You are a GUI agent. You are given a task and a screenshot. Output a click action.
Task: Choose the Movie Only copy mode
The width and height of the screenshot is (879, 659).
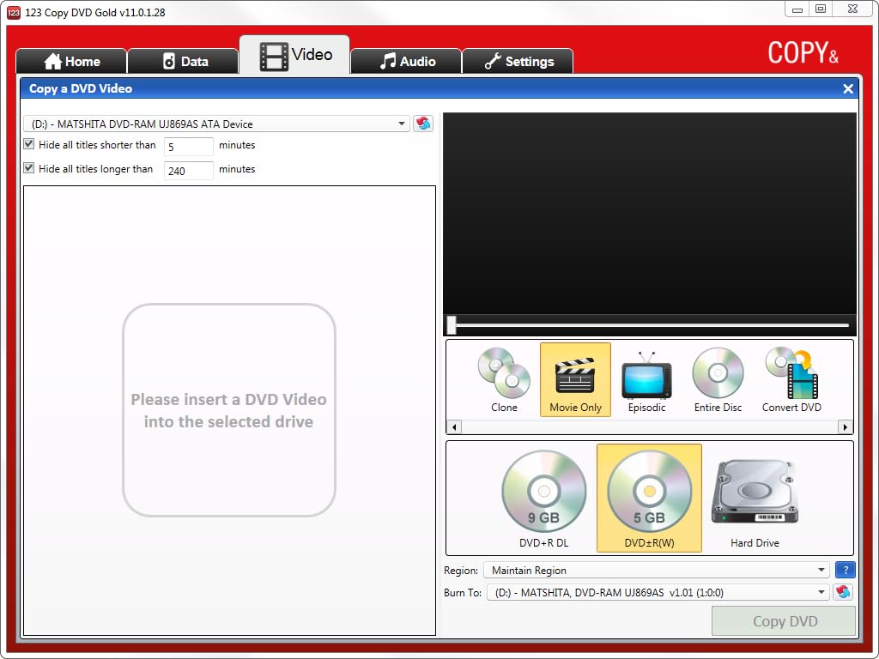click(x=575, y=379)
